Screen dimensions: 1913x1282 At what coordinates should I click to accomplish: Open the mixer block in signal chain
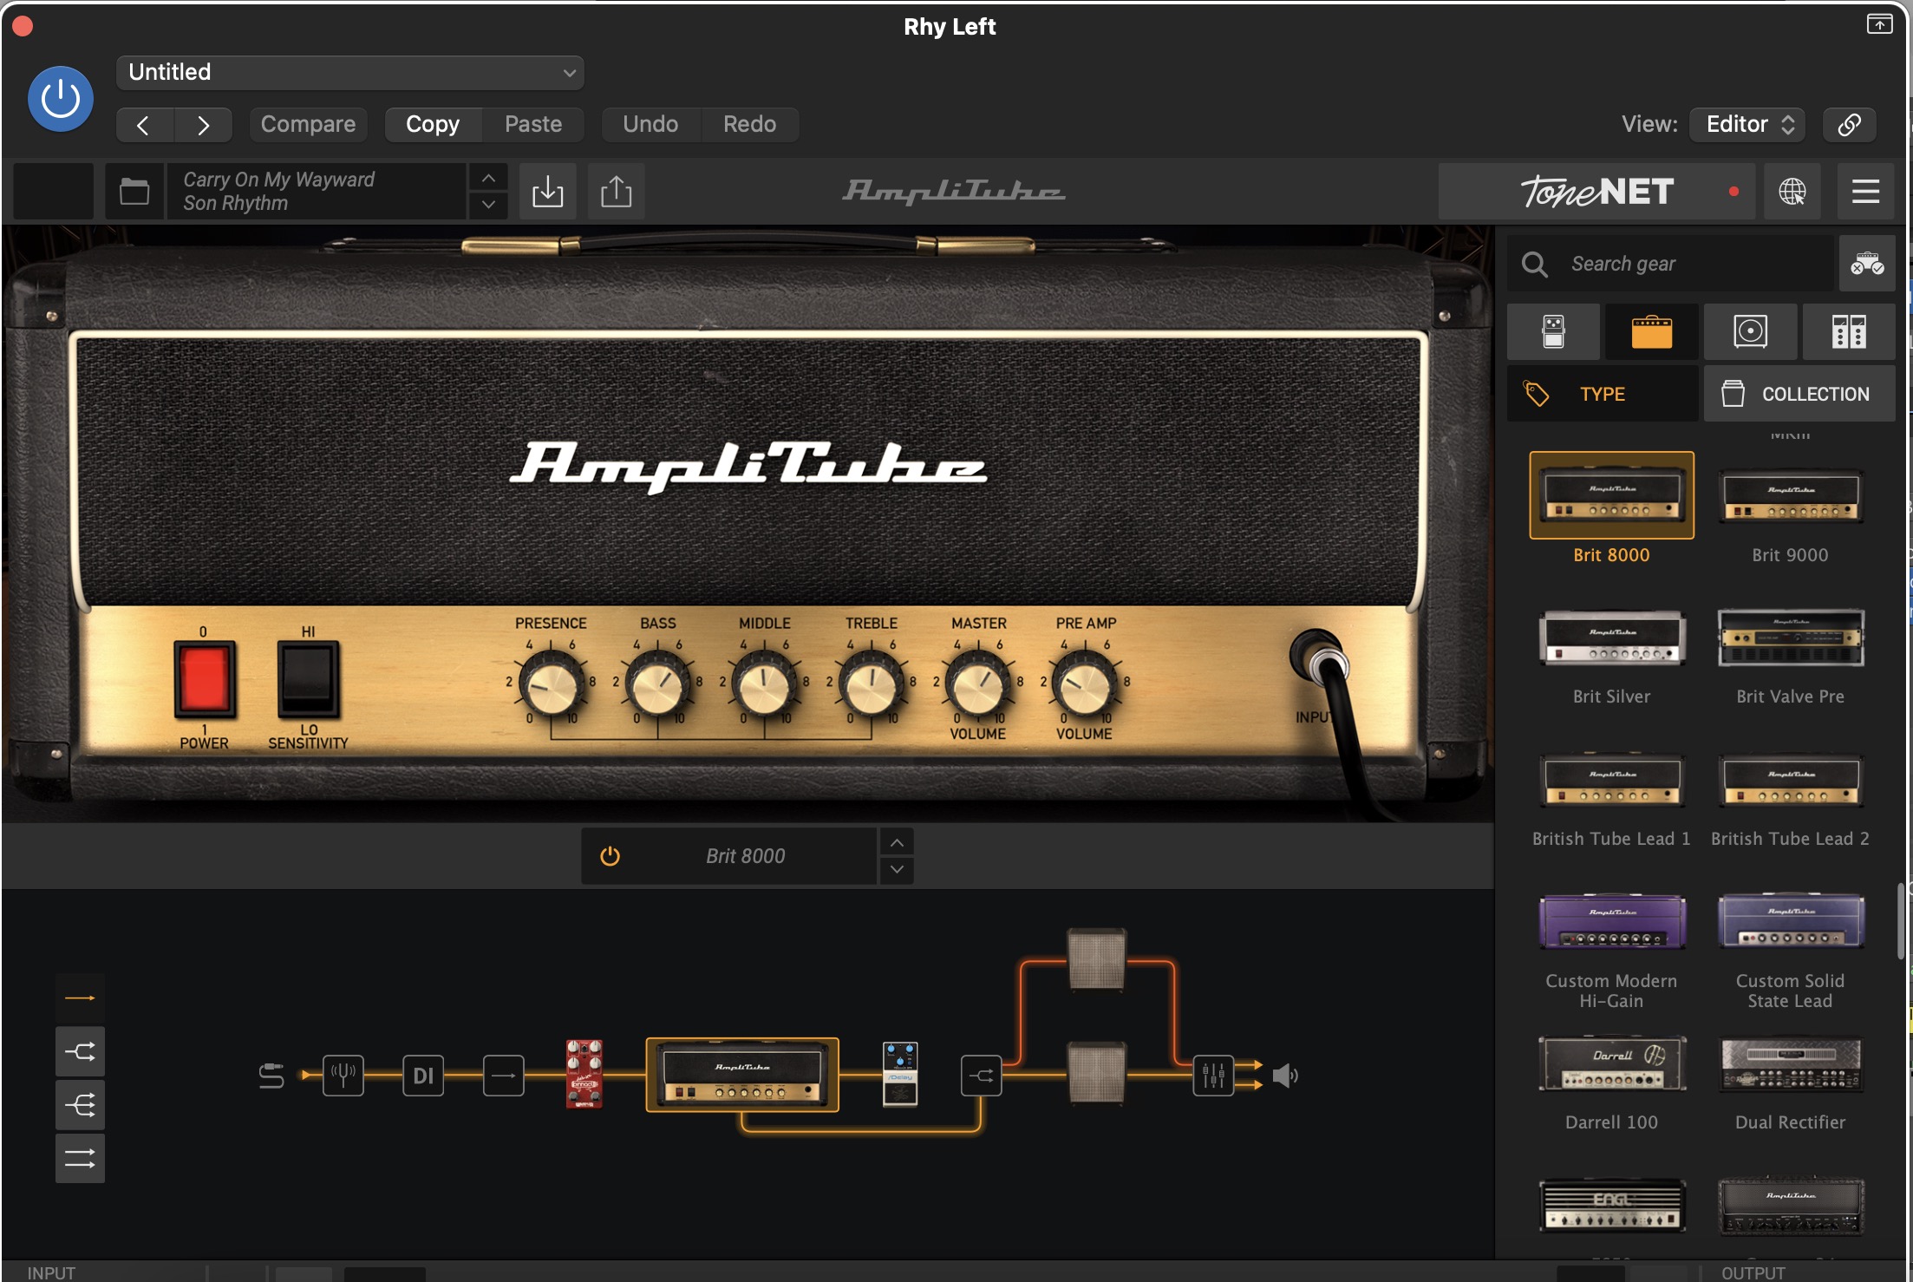pyautogui.click(x=1213, y=1076)
